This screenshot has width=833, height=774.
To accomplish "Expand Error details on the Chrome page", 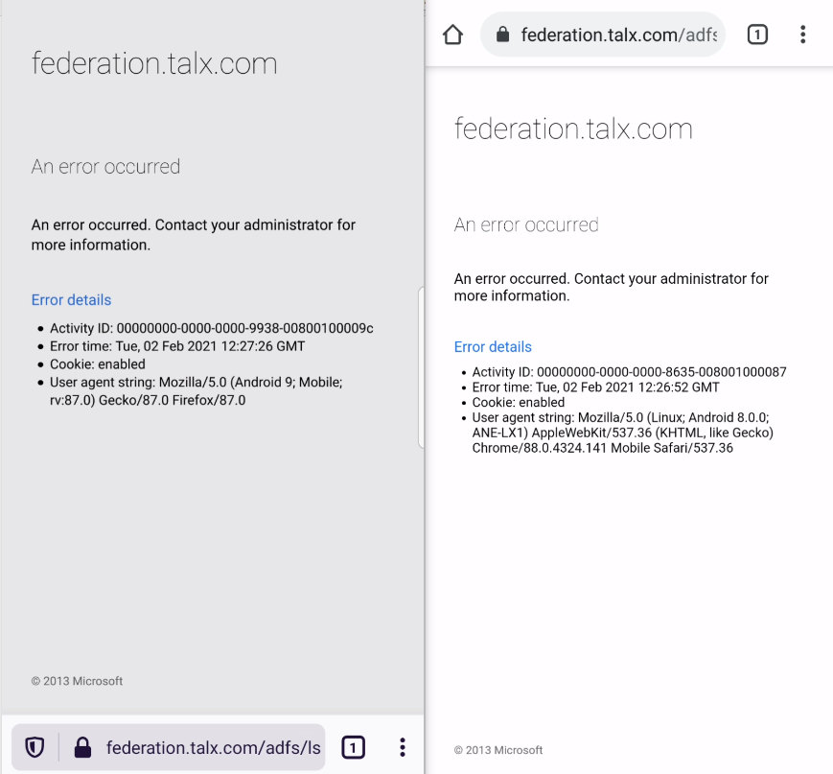I will [x=493, y=346].
